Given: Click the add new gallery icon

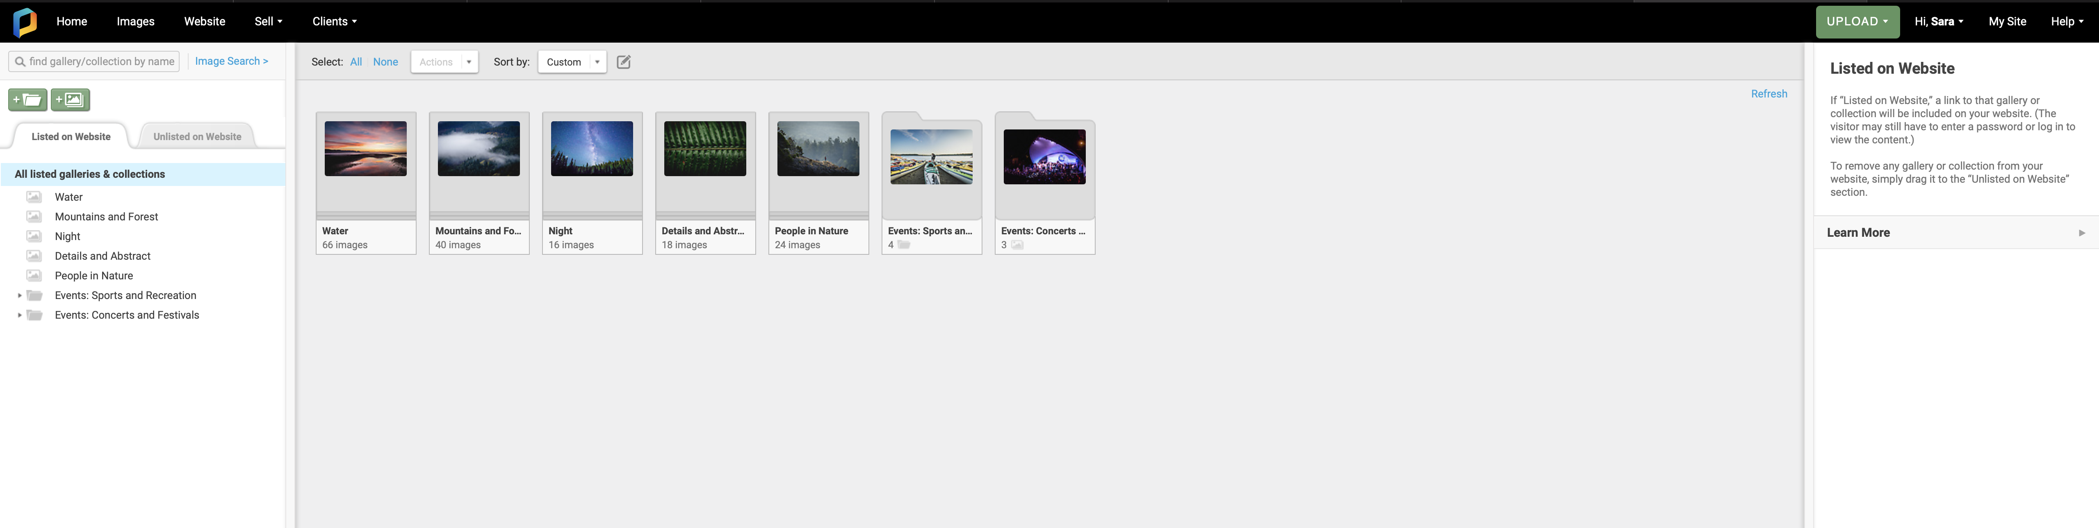Looking at the screenshot, I should [71, 99].
